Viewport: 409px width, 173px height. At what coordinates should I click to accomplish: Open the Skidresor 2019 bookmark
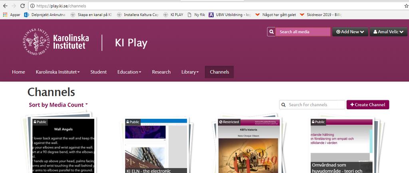[321, 15]
